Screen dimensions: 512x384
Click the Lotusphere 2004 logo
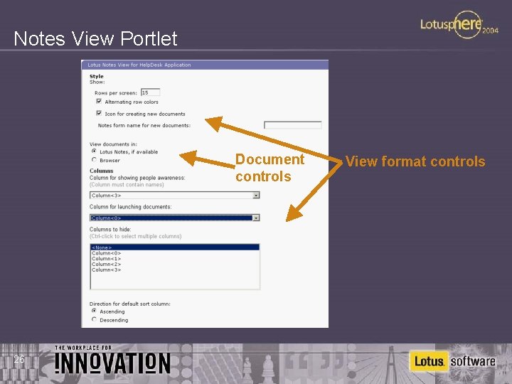(x=459, y=25)
